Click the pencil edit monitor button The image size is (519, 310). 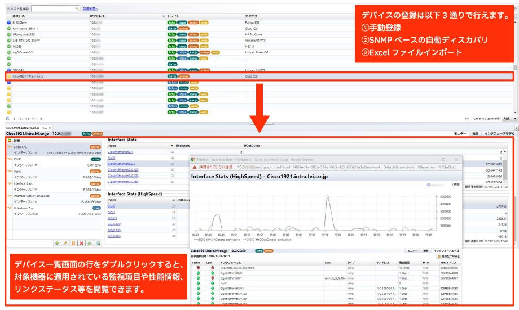pos(65,243)
